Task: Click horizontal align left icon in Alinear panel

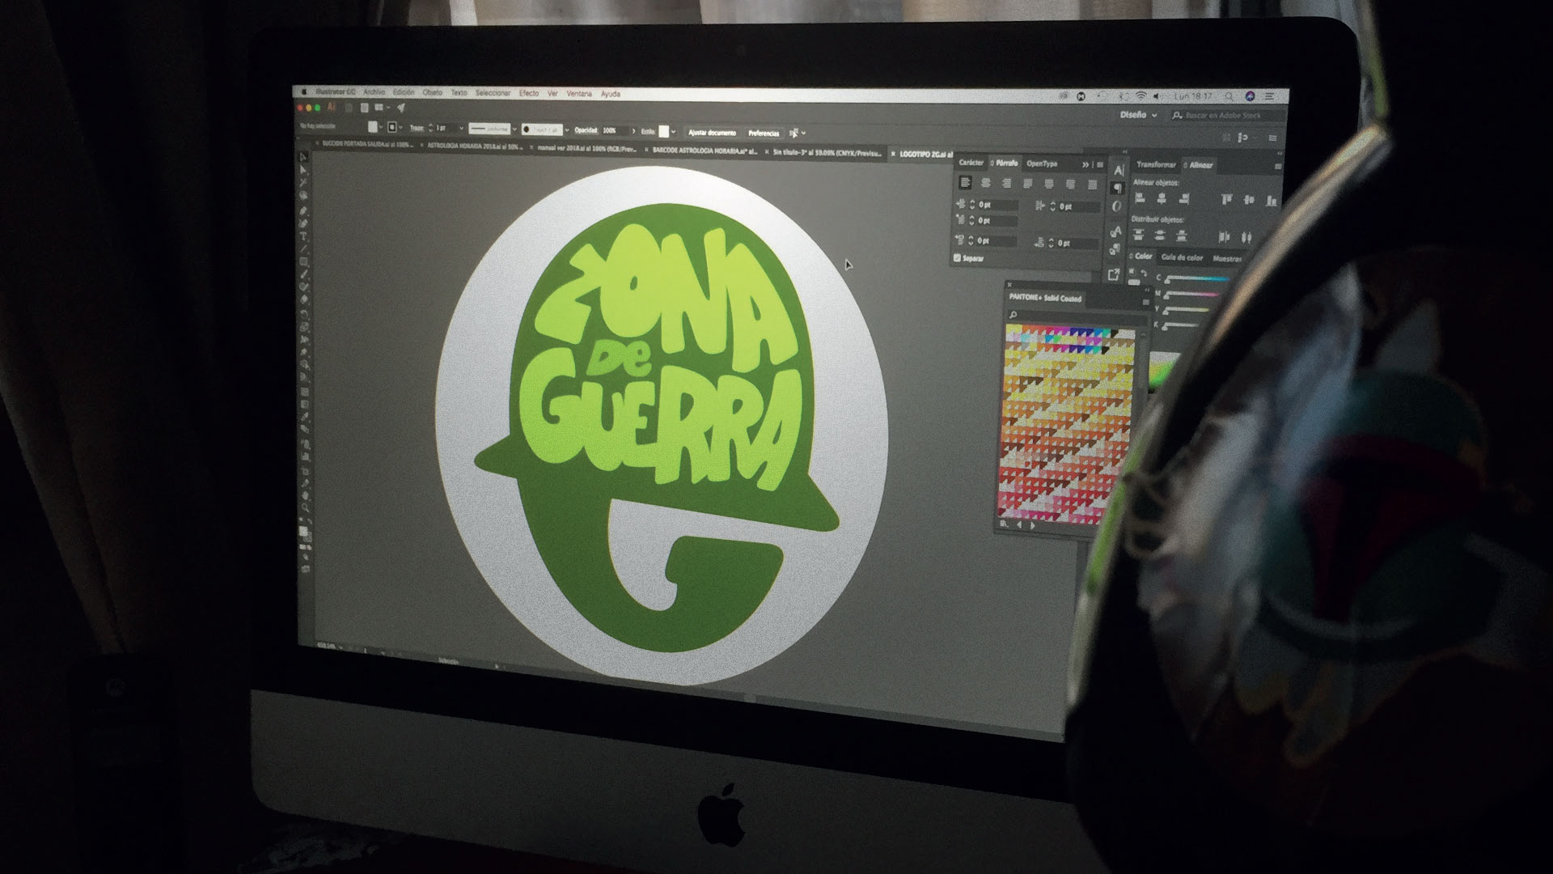Action: coord(1140,198)
